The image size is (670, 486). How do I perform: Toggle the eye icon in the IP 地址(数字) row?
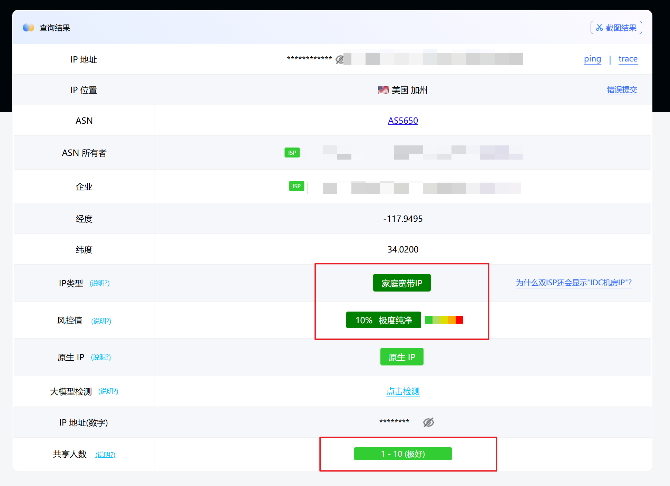[x=428, y=422]
